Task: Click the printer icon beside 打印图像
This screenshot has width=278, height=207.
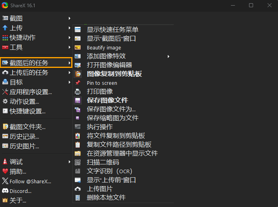Action: pos(78,92)
